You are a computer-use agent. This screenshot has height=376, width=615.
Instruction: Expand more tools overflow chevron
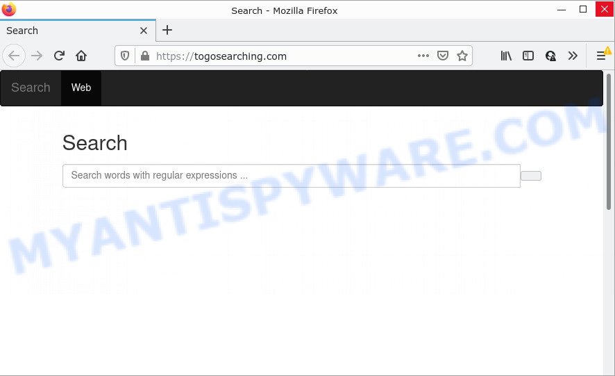point(573,56)
